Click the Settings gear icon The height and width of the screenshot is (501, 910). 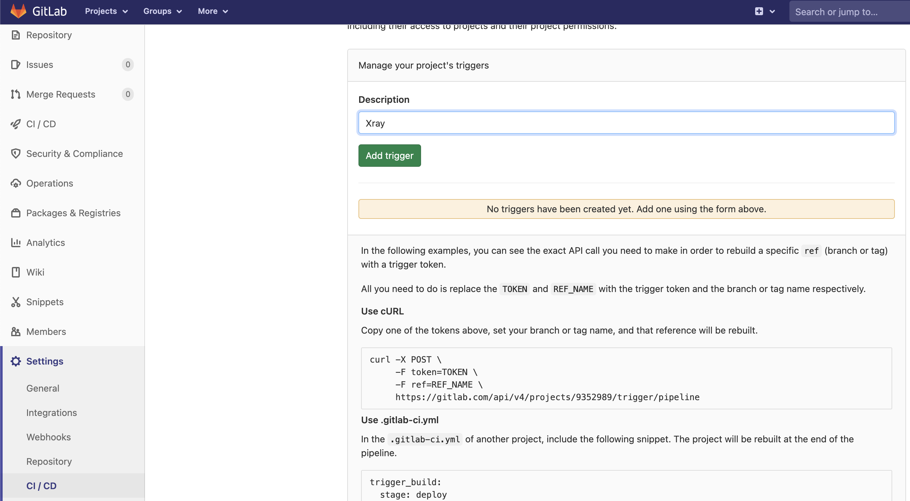(15, 362)
